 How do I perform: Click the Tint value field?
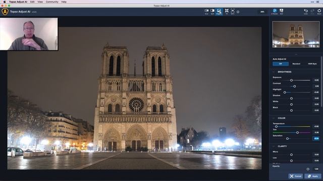[316, 133]
